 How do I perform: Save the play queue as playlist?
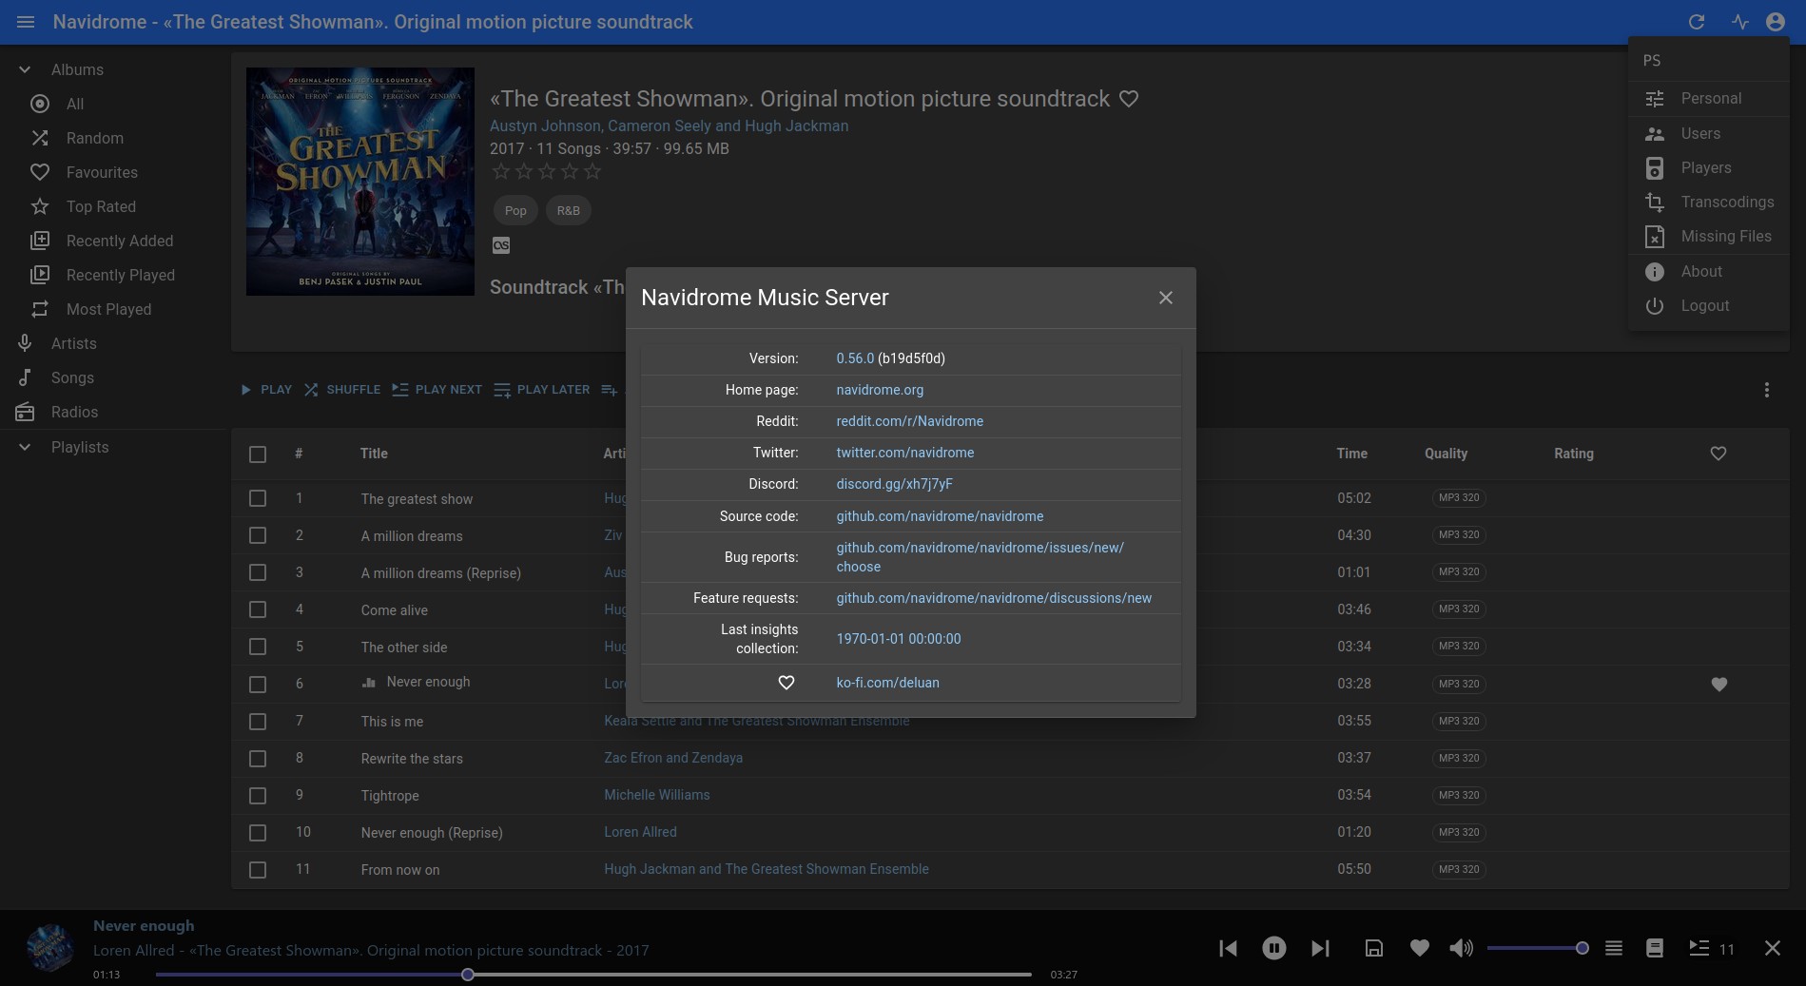1374,948
